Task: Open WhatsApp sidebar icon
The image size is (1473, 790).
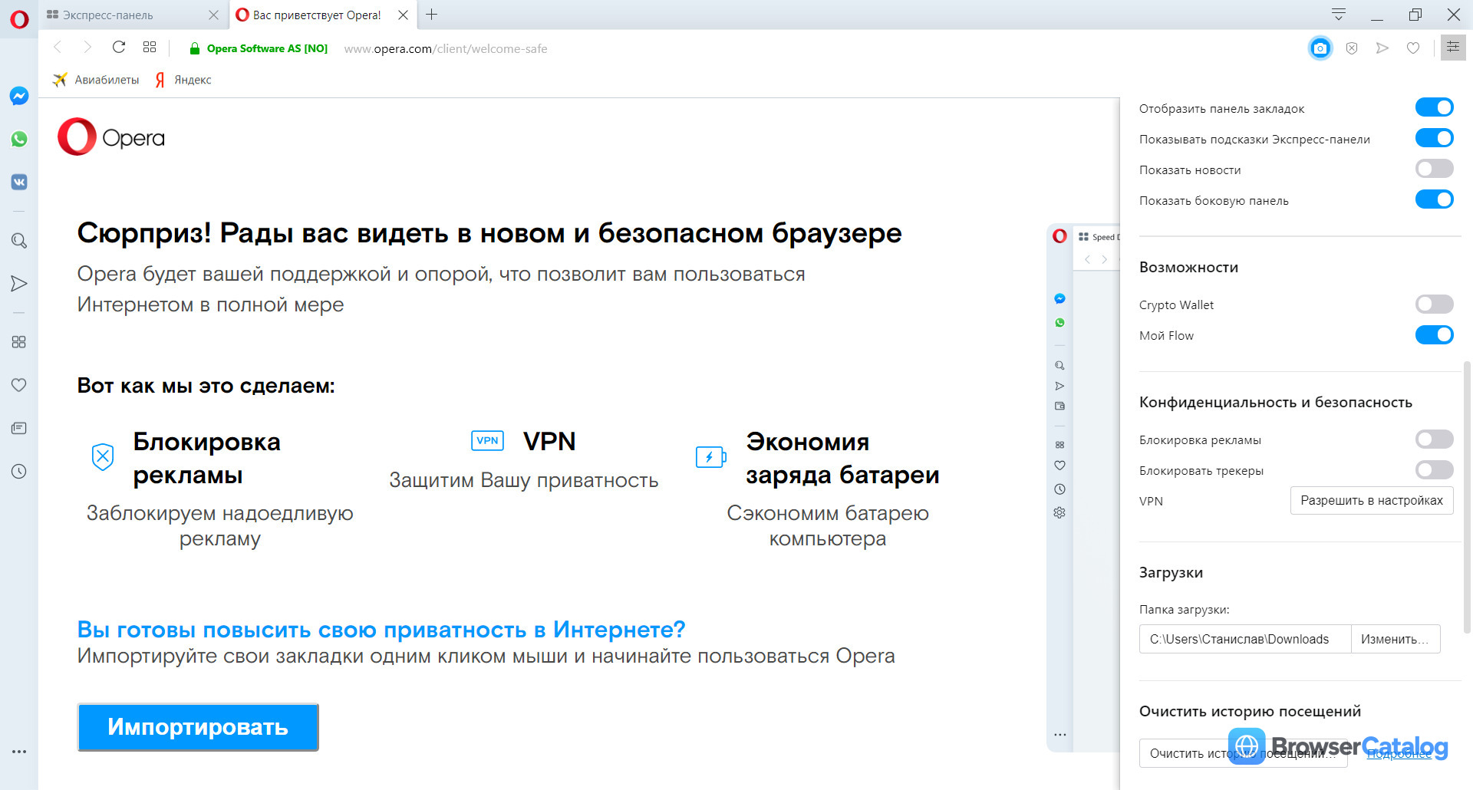Action: point(19,139)
